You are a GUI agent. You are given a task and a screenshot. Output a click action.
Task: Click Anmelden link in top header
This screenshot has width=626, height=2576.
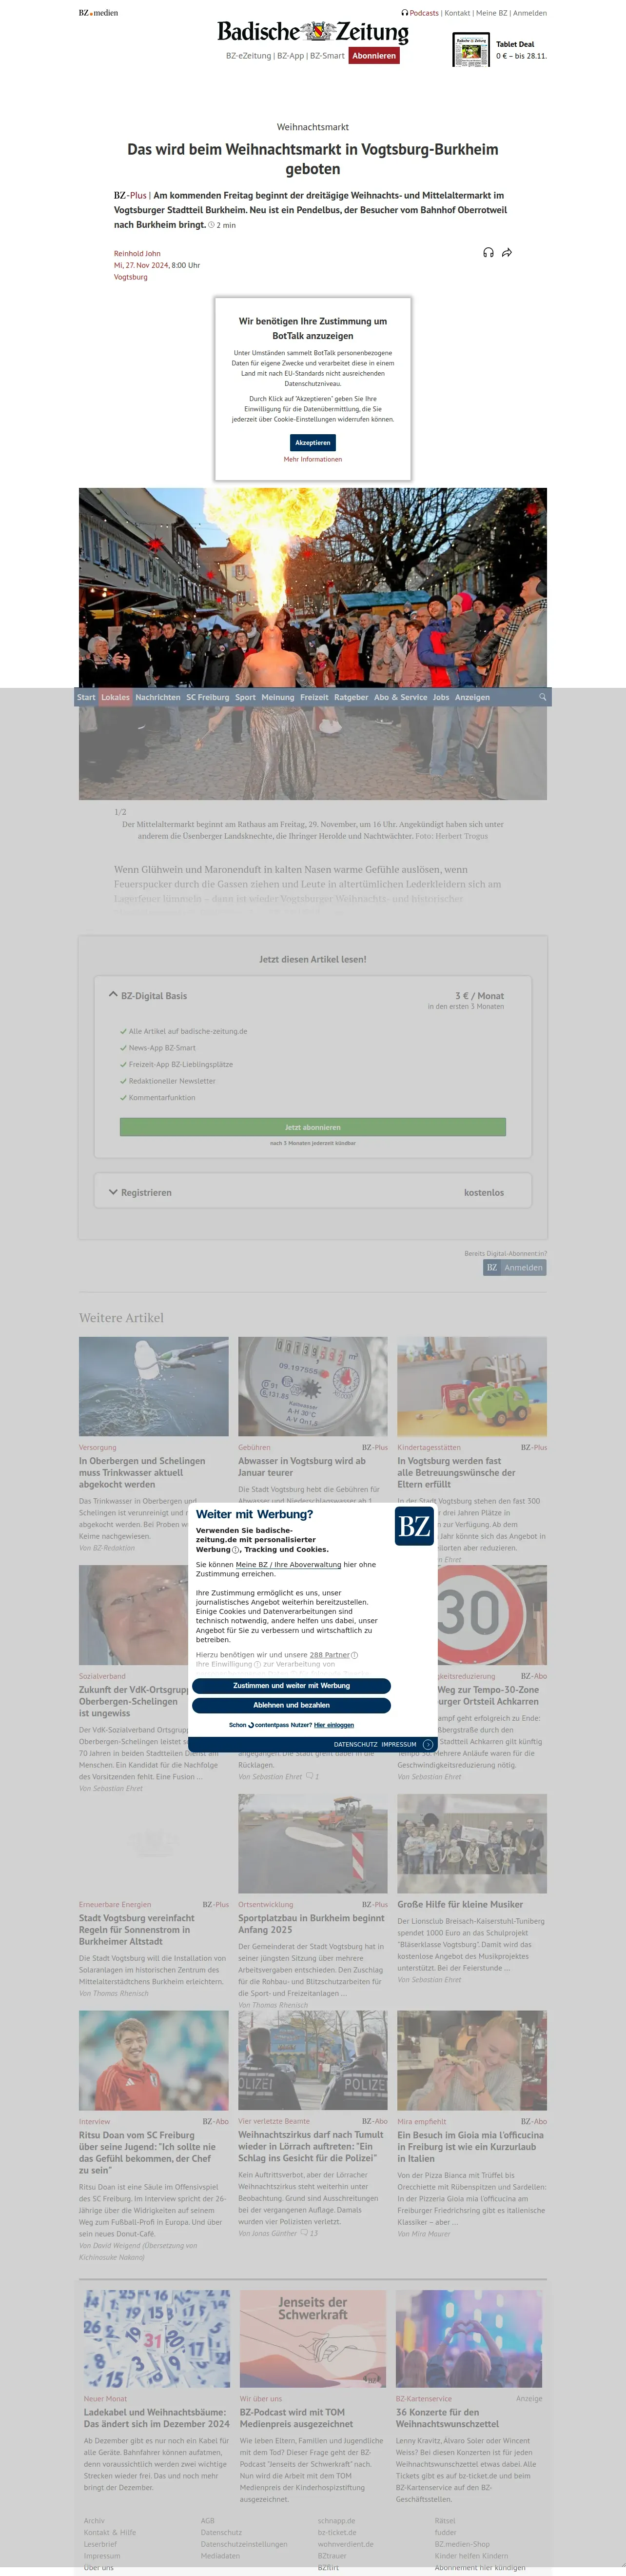click(x=530, y=13)
